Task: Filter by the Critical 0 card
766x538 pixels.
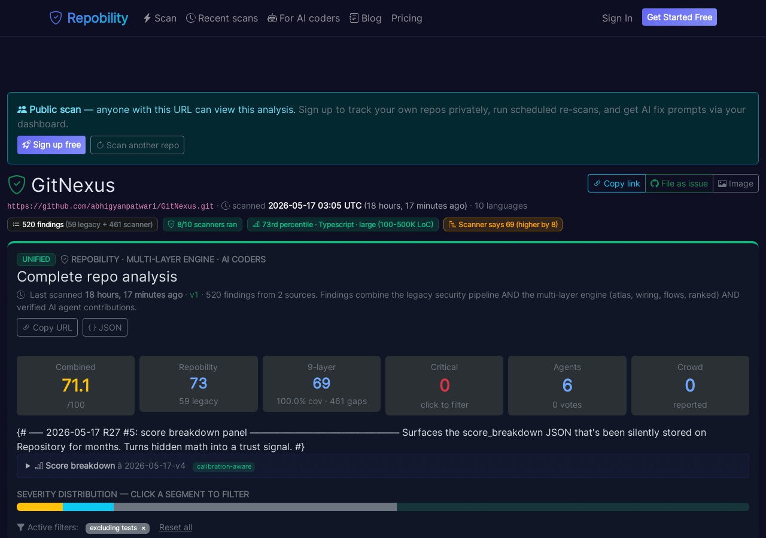Action: 444,386
